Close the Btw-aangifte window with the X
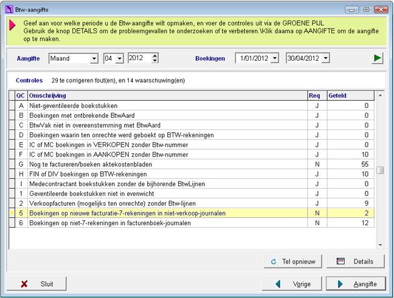The image size is (394, 298). point(381,10)
